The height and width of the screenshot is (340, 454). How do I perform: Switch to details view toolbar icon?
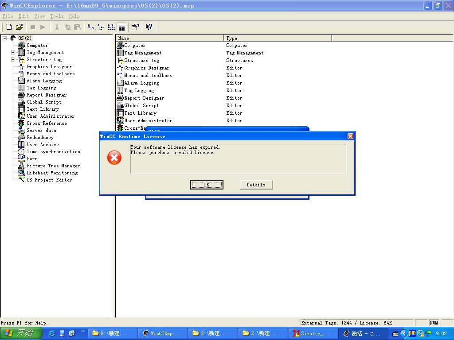tap(122, 27)
